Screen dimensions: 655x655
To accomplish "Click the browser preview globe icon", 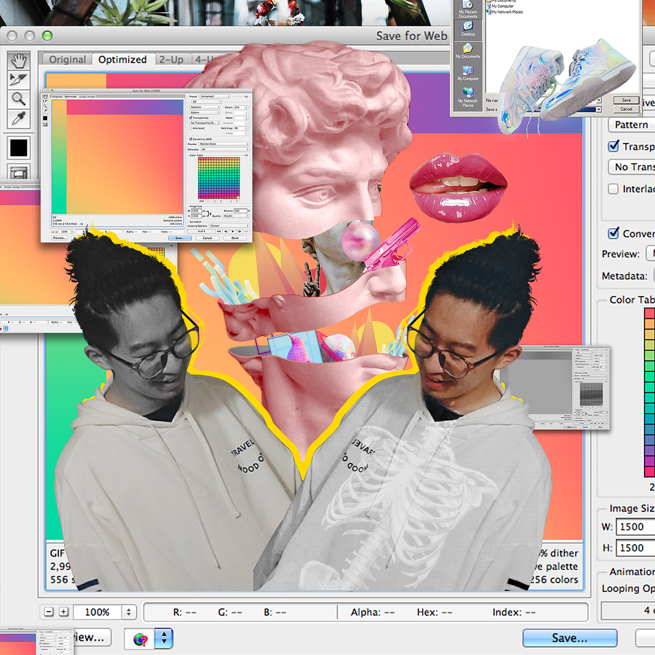I will (140, 639).
